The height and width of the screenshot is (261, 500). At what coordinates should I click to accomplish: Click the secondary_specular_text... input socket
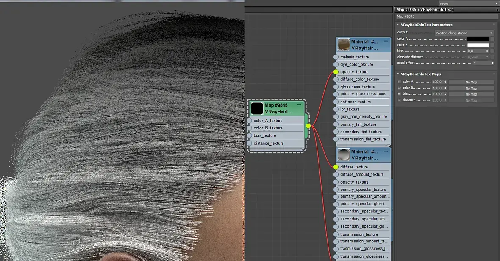tap(336, 212)
